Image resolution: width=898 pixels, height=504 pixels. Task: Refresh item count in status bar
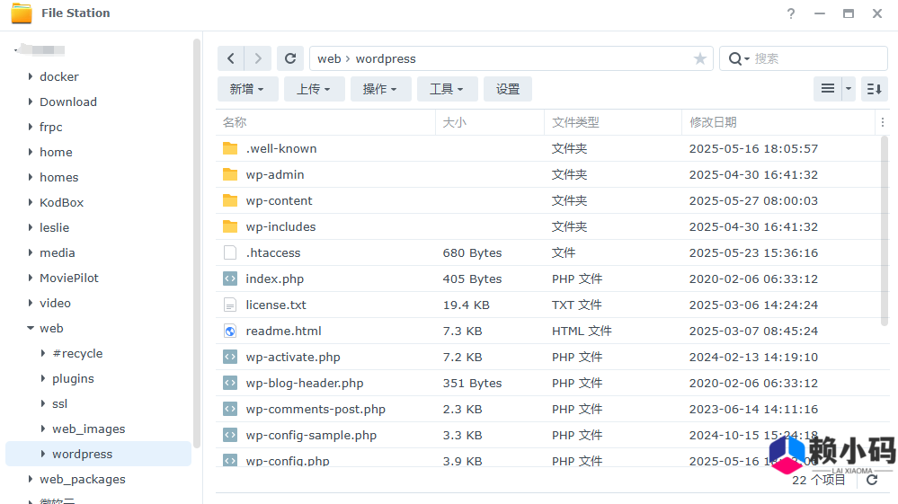pos(872,480)
